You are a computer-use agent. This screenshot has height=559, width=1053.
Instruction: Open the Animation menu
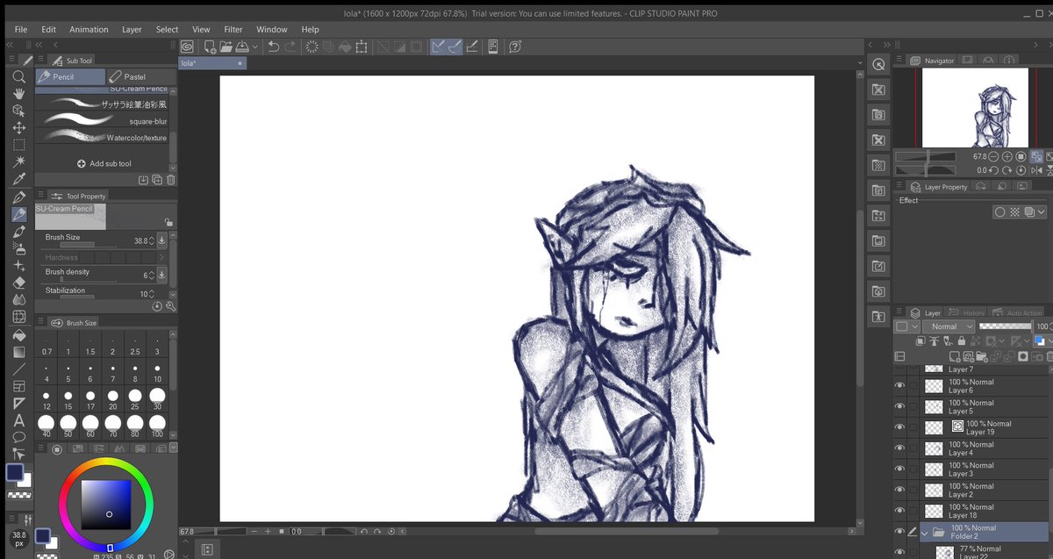coord(89,29)
